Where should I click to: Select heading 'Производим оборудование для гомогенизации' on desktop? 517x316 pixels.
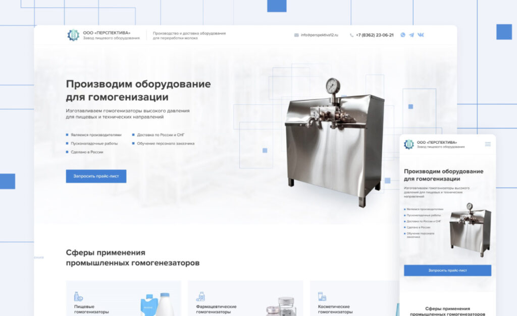pos(138,91)
